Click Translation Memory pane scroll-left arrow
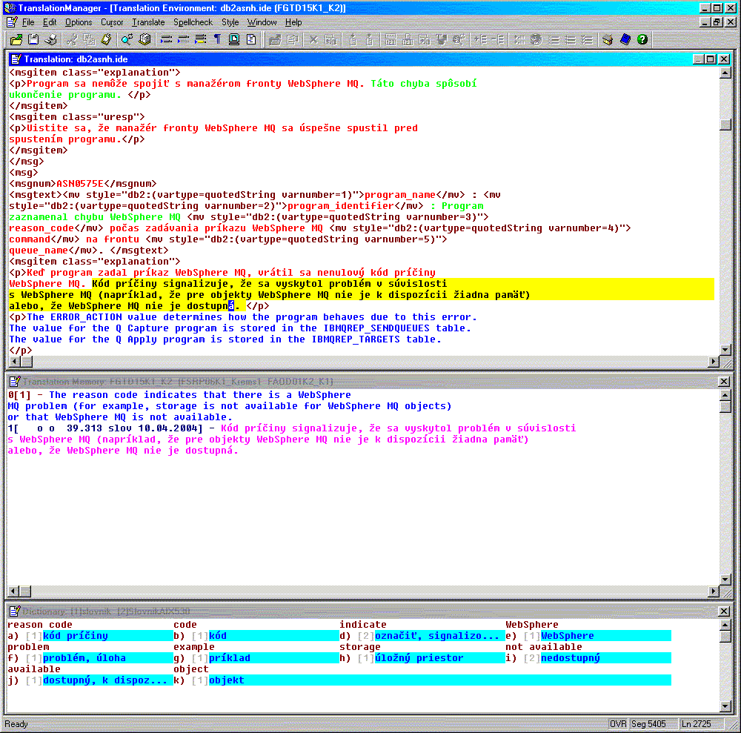 [x=13, y=591]
